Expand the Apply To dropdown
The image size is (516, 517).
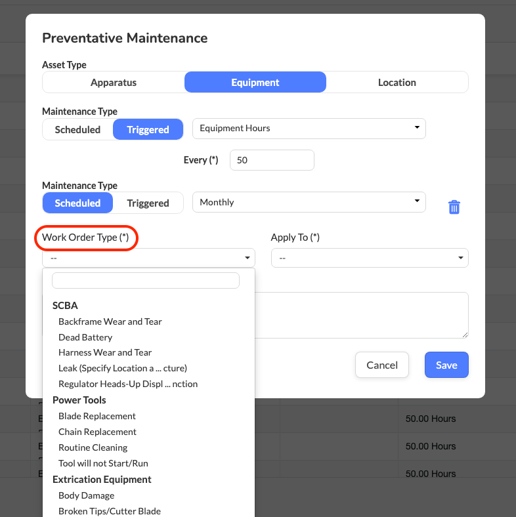[x=370, y=258]
